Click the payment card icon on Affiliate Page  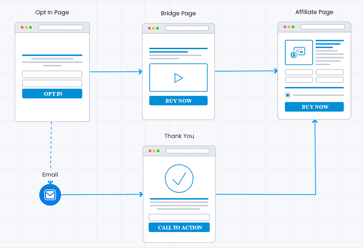[x=299, y=52]
